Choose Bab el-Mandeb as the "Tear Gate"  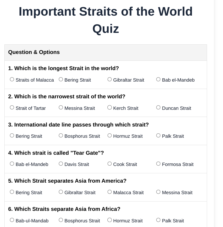(x=12, y=164)
